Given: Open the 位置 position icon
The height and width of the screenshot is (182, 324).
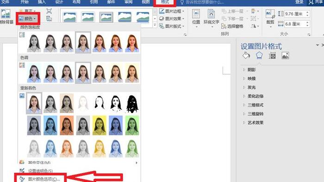Looking at the screenshot, I should [196, 18].
